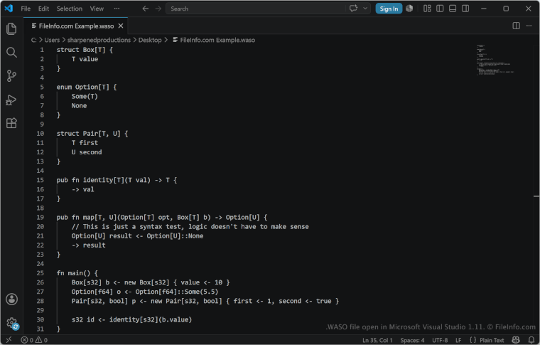Go forward with the right arrow

point(158,9)
